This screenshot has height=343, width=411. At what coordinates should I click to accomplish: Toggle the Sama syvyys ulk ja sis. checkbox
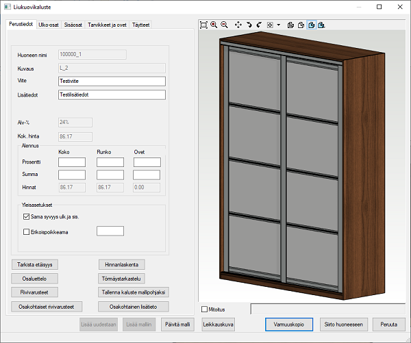[27, 216]
